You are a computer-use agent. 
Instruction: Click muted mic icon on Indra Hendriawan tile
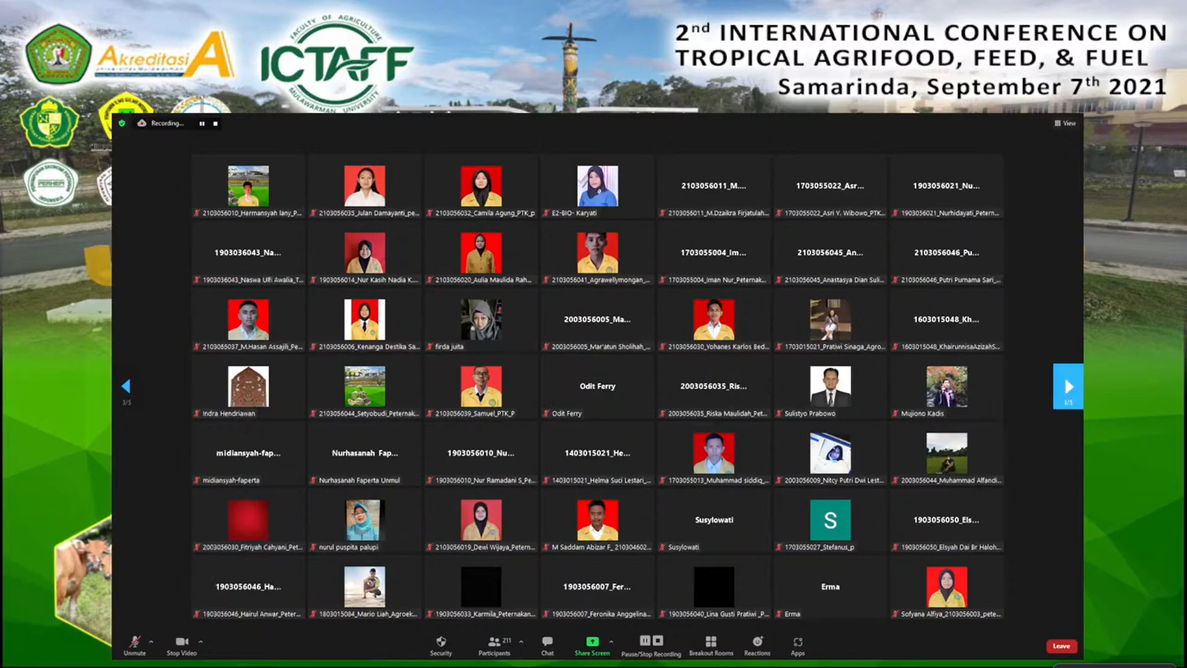click(197, 413)
